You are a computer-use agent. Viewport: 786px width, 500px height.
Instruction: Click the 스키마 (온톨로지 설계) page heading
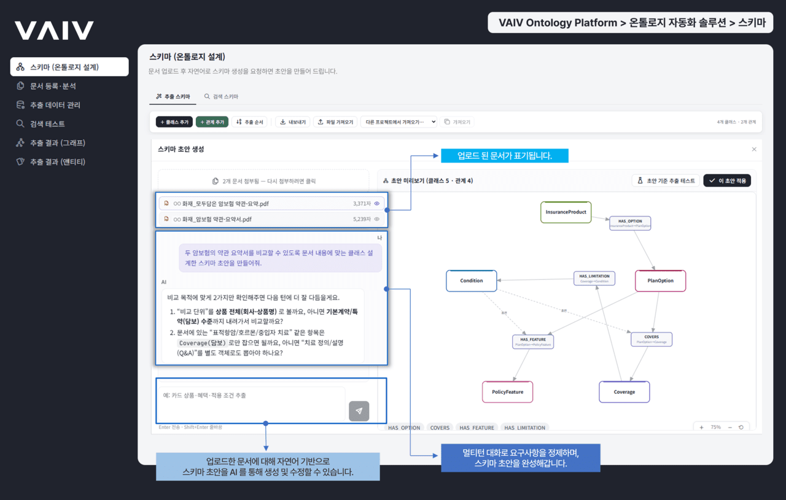(187, 56)
